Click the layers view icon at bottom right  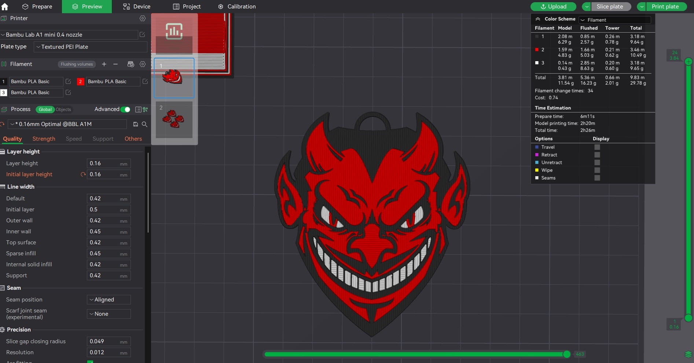coord(688,354)
